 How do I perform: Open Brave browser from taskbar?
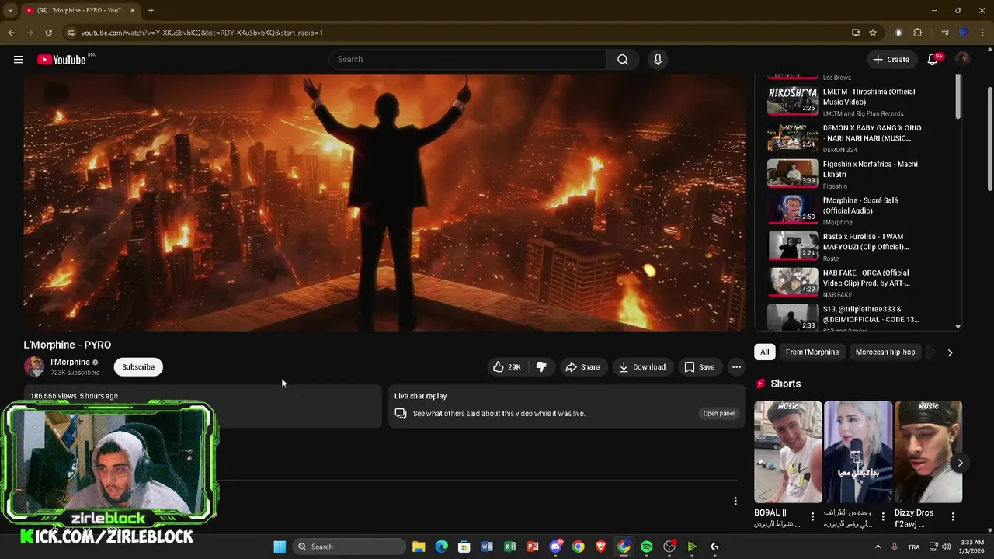(x=600, y=547)
